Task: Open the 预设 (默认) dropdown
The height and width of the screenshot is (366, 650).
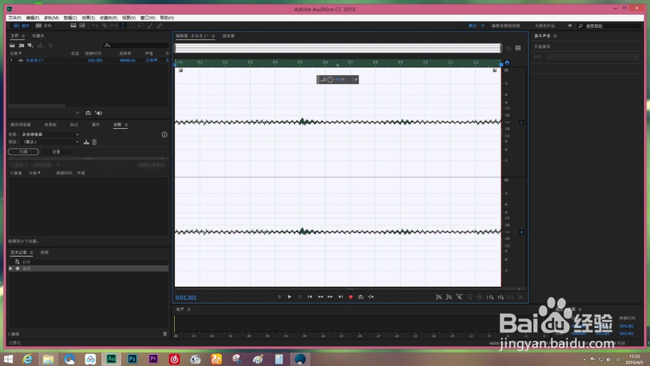Action: tap(50, 142)
